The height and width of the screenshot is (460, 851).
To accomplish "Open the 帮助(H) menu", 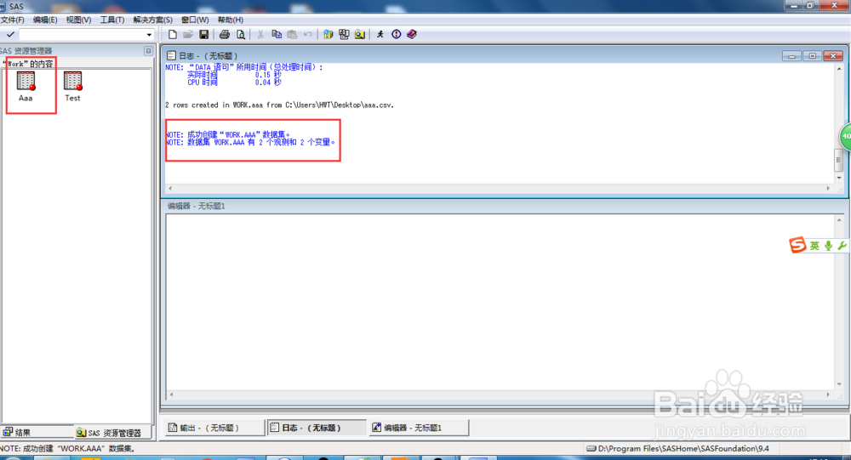I will [230, 20].
